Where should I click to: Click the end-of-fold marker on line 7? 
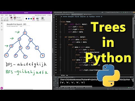click(60, 32)
